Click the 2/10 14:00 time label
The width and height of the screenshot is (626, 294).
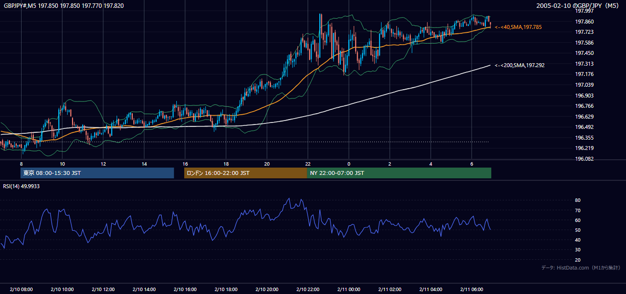pos(144,290)
